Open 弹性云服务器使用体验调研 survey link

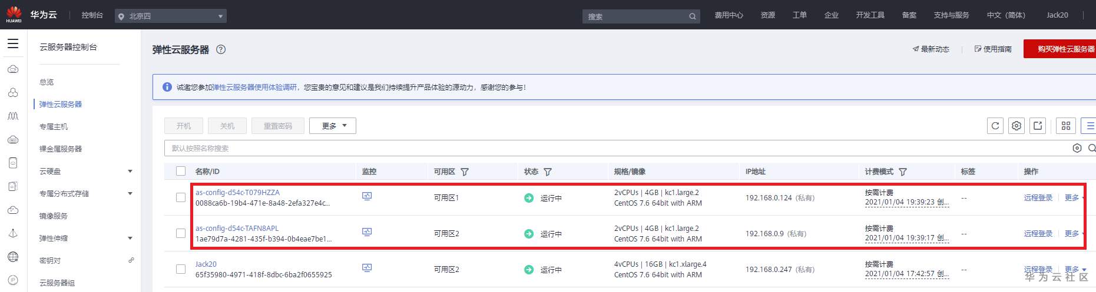[254, 87]
